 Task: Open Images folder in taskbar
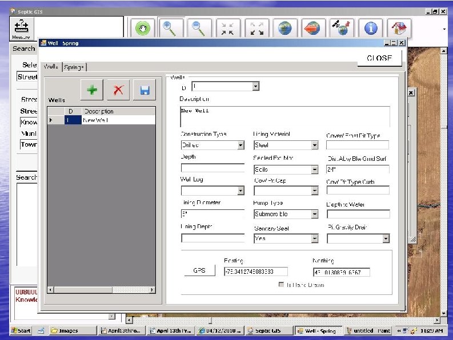click(x=72, y=331)
